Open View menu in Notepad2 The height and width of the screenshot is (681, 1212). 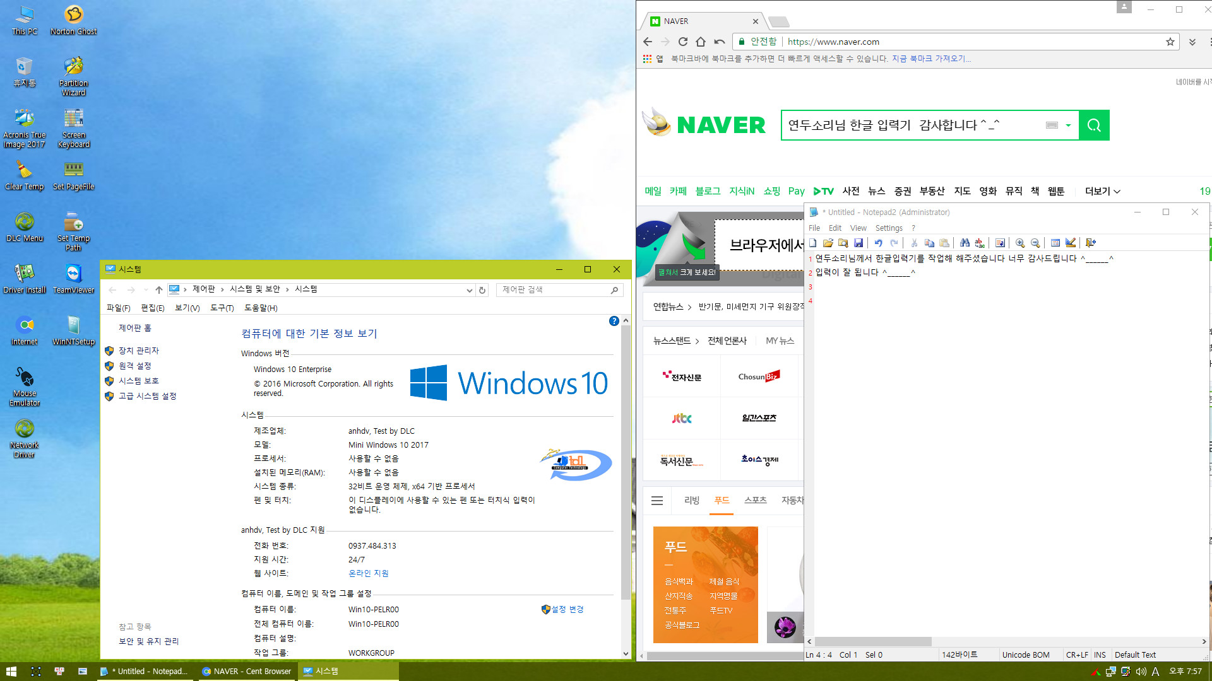pyautogui.click(x=858, y=228)
